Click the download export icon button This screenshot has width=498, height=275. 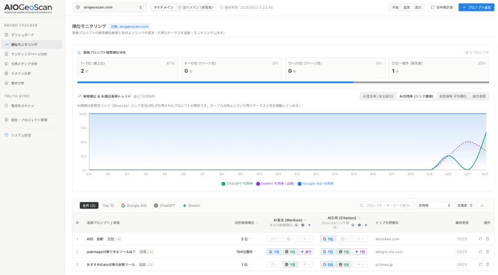pyautogui.click(x=482, y=205)
